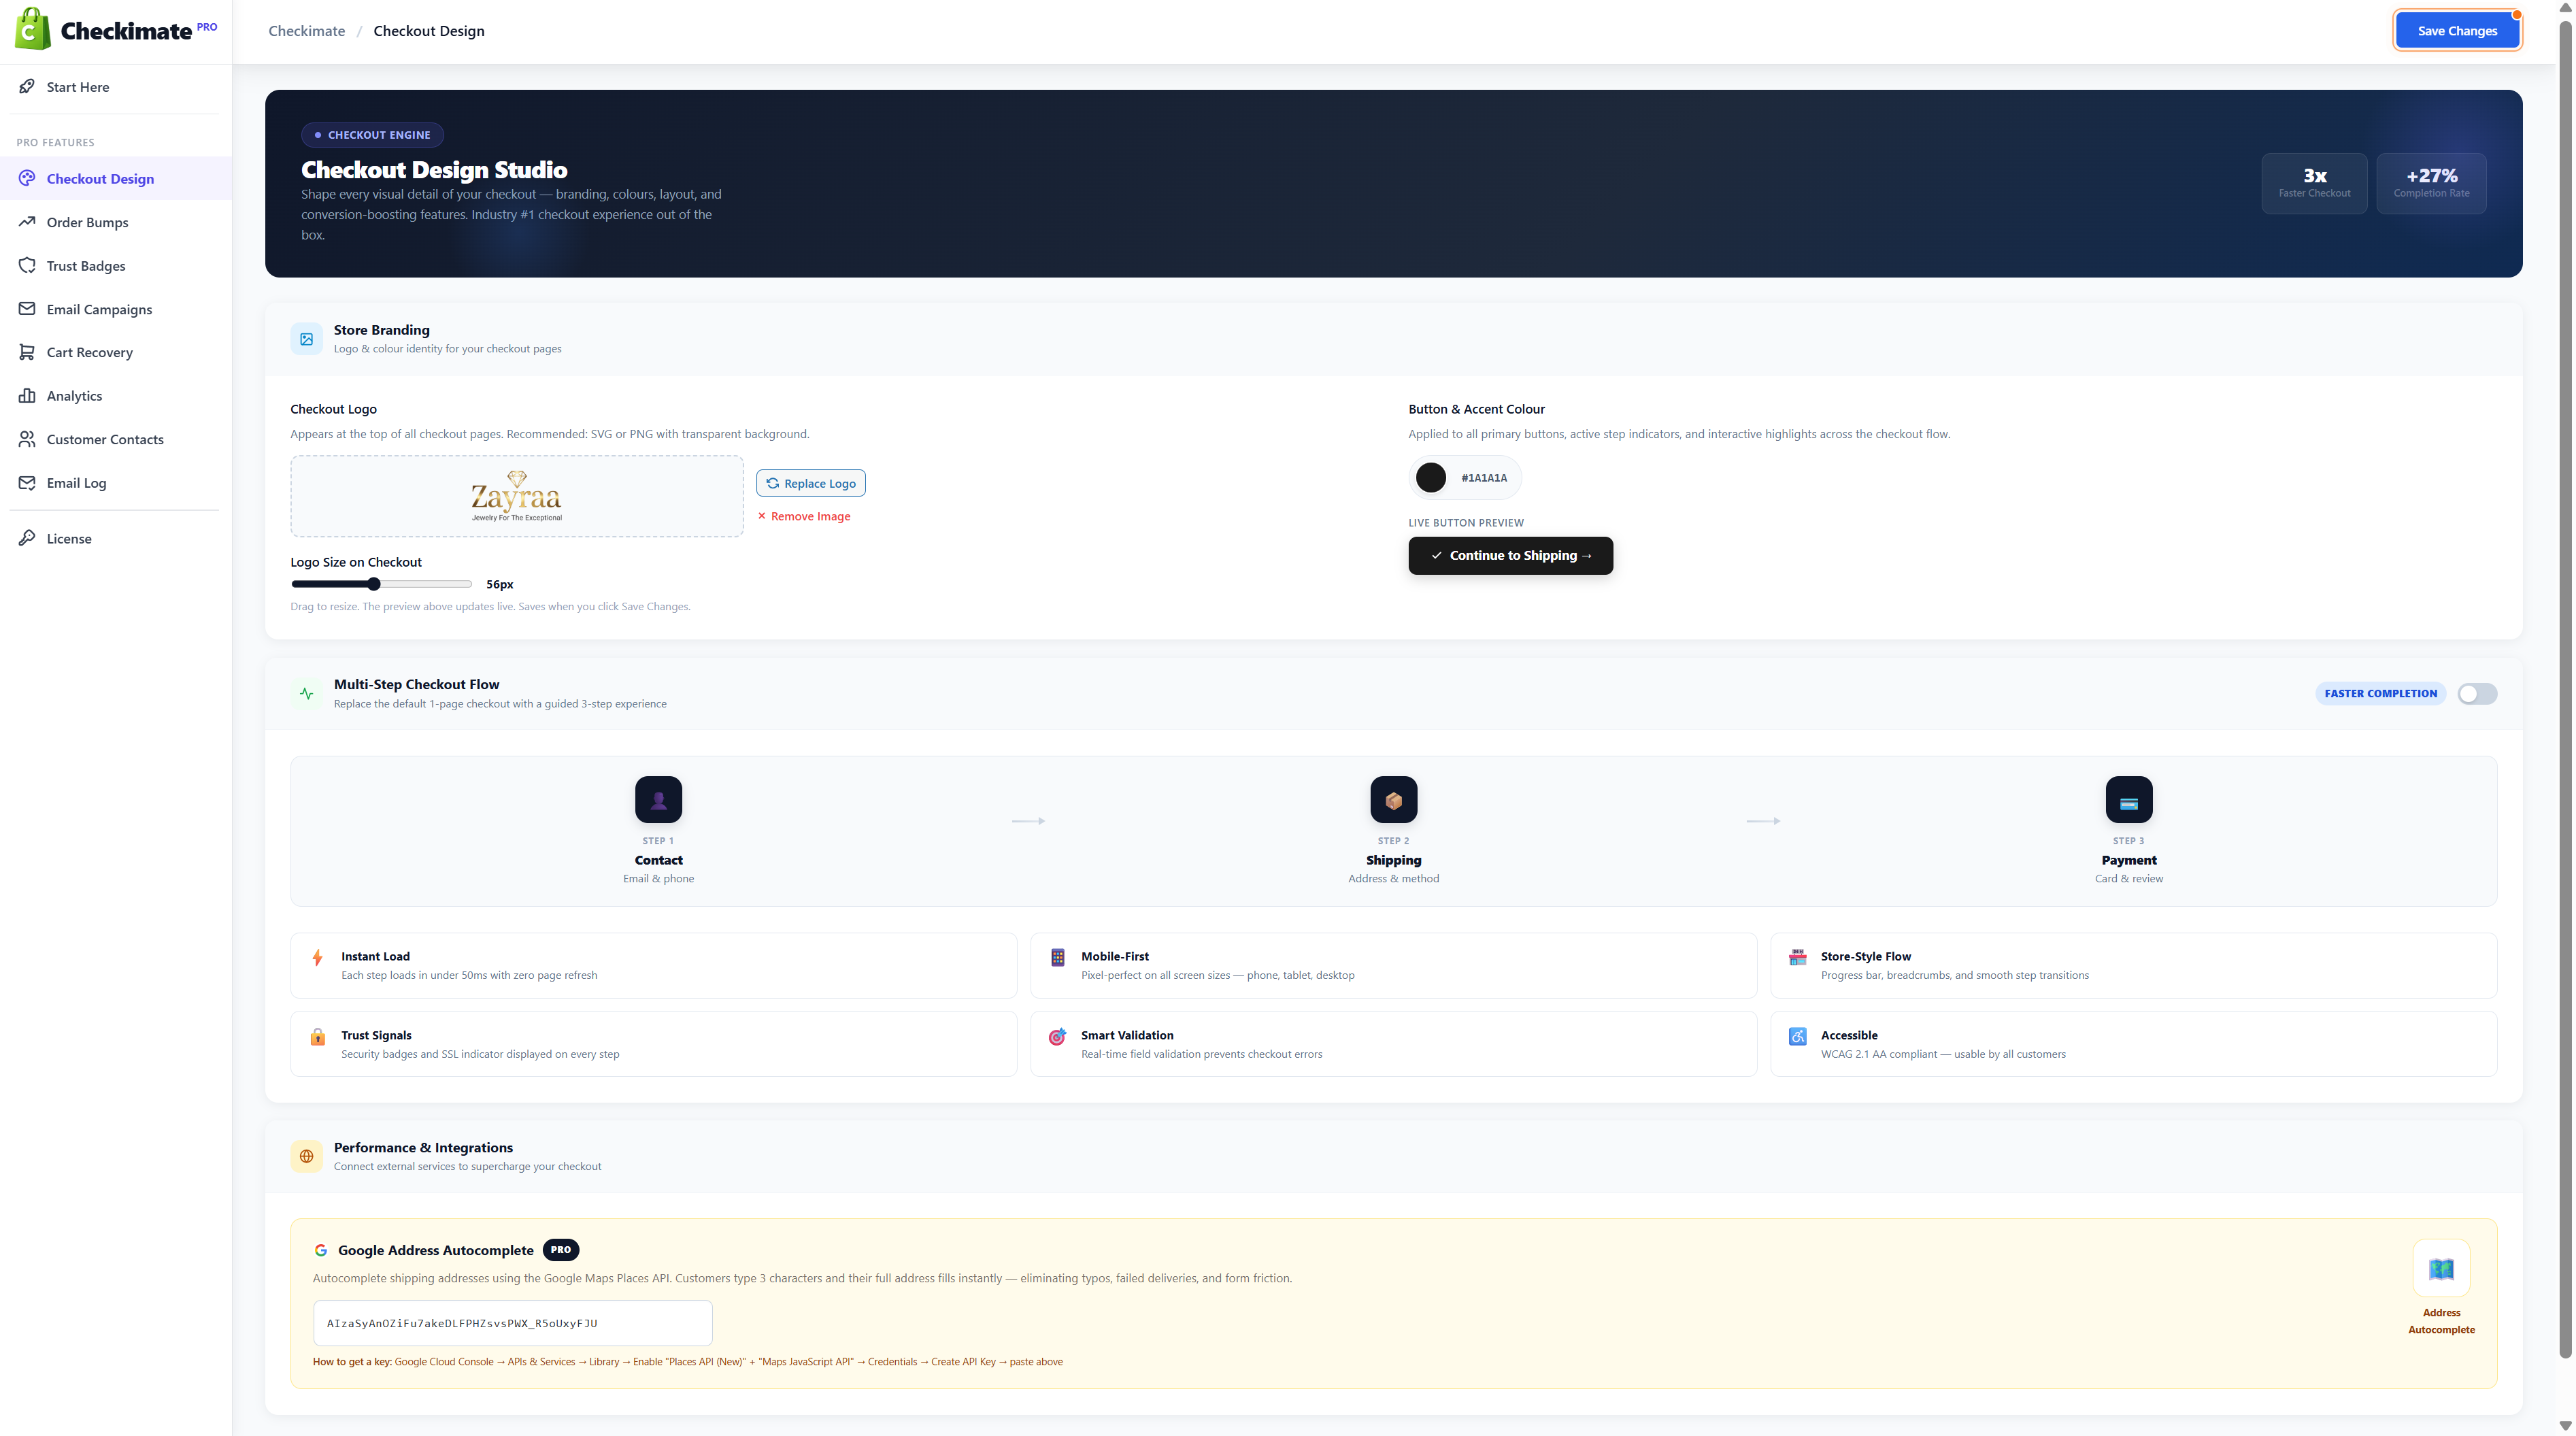This screenshot has width=2576, height=1436.
Task: Click the Faster Completion badge
Action: [x=2380, y=693]
